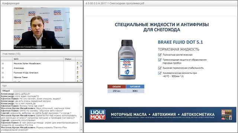Click person icon beside Мосолов Артем Михайлович
The height and width of the screenshot is (133, 238).
point(78,64)
